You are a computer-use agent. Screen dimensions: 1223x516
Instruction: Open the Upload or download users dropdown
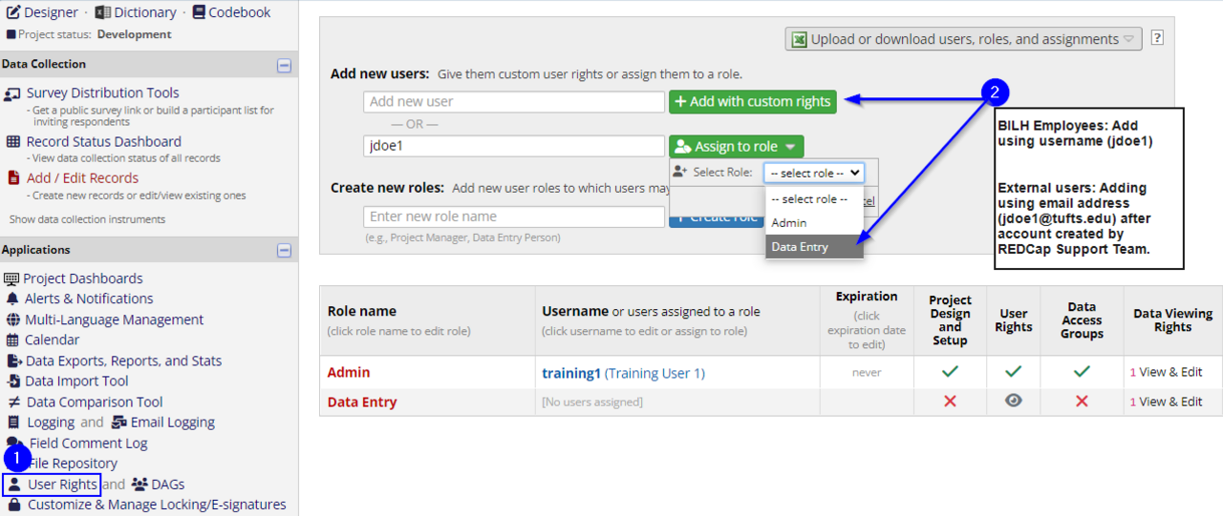(963, 39)
